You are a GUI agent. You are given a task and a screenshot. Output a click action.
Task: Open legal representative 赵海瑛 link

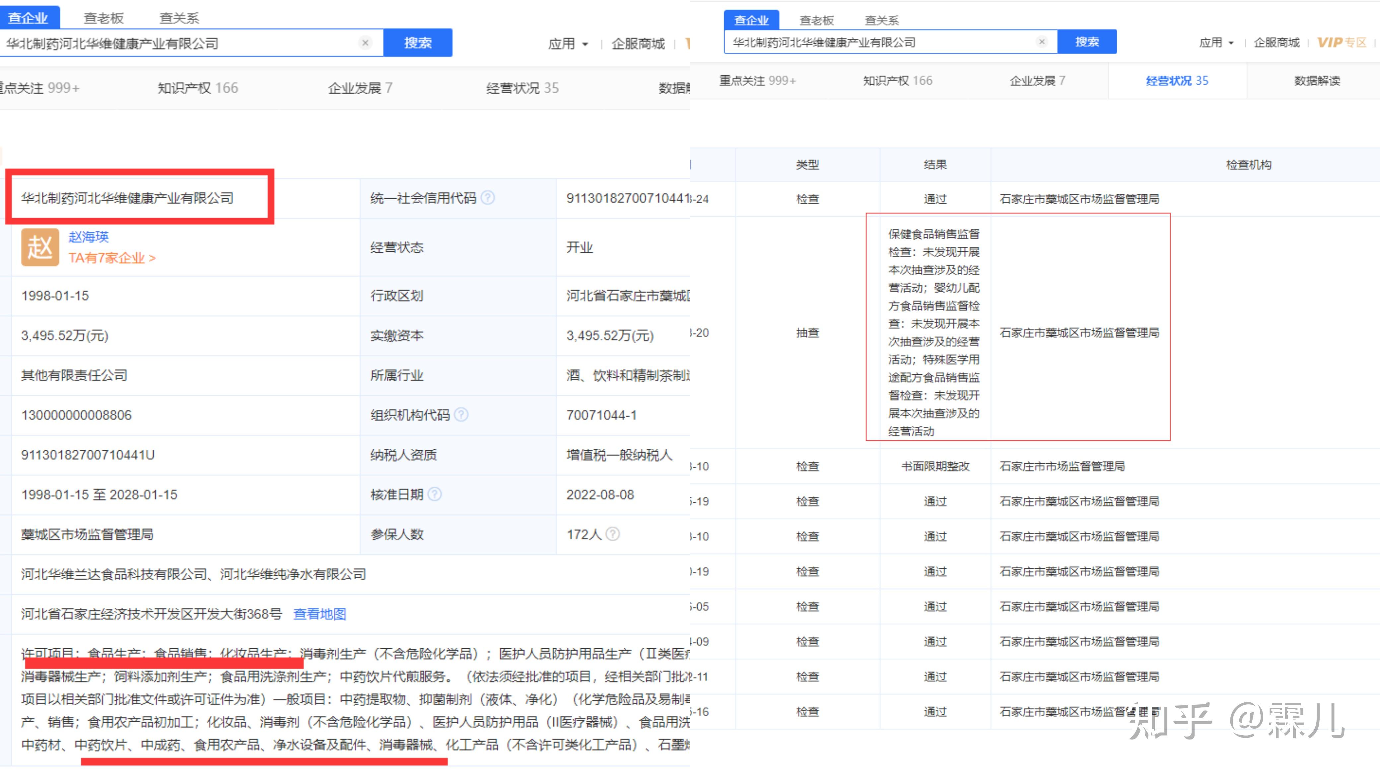click(88, 237)
